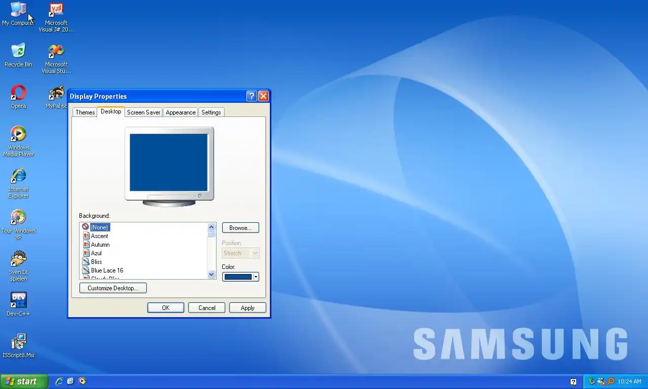
Task: Click the question mark taskbar icon
Action: click(573, 382)
